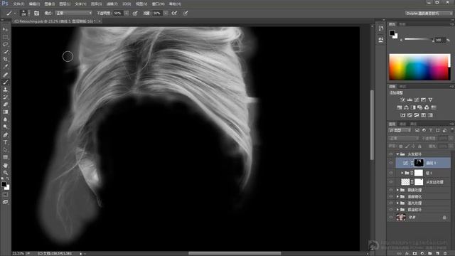Open the Properties panel from the collapsed dock
This screenshot has width=455, height=256.
click(x=381, y=40)
